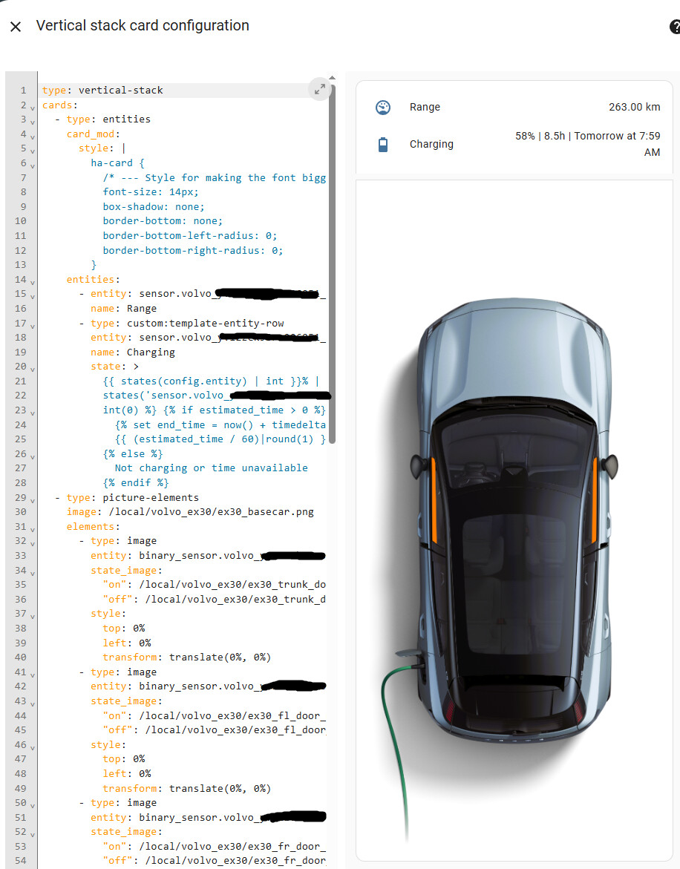Click the Charging battery icon

(383, 145)
